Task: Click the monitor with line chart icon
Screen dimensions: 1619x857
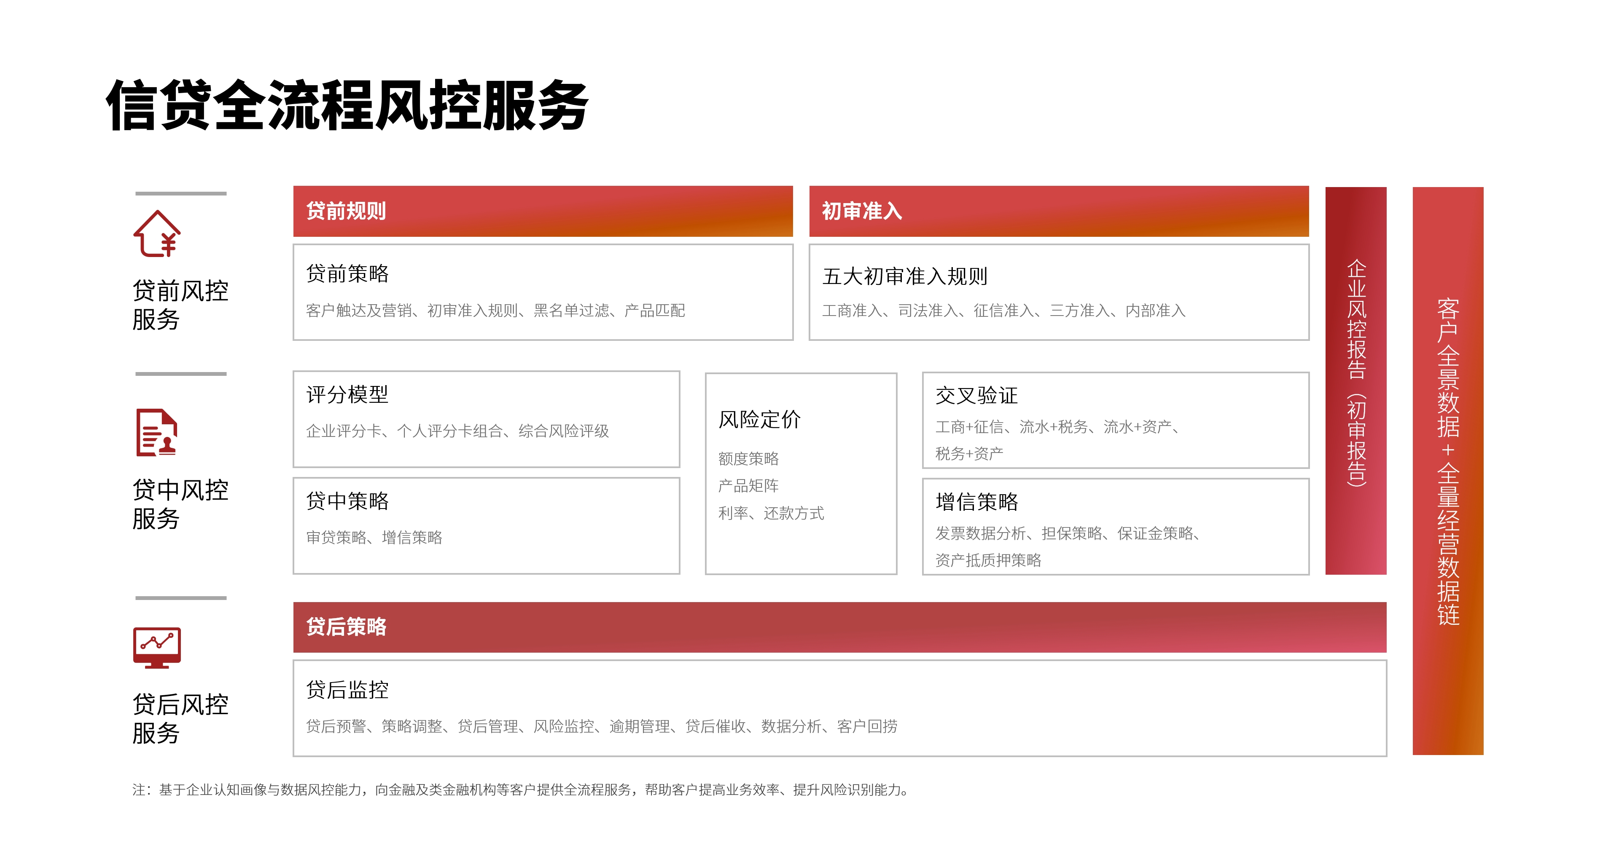Action: (x=156, y=648)
